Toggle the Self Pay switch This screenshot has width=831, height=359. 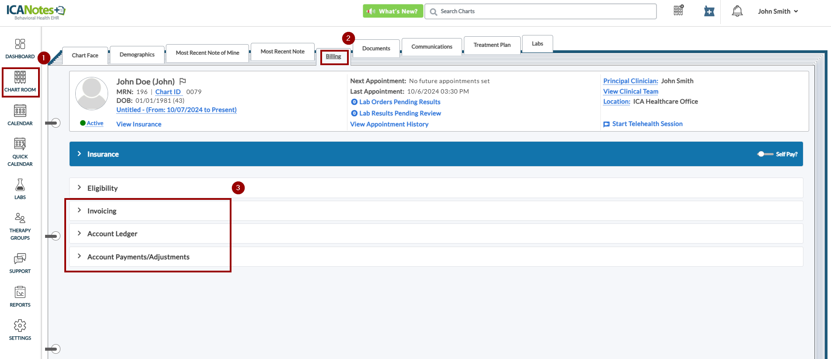tap(764, 154)
